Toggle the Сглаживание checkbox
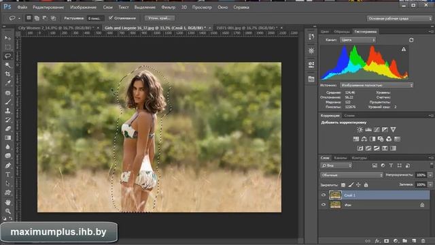Image resolution: width=435 pixels, height=245 pixels. (x=111, y=18)
